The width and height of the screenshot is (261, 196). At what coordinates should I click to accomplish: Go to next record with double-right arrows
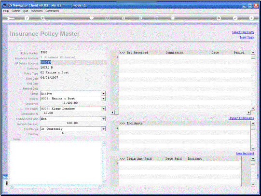(x=141, y=18)
